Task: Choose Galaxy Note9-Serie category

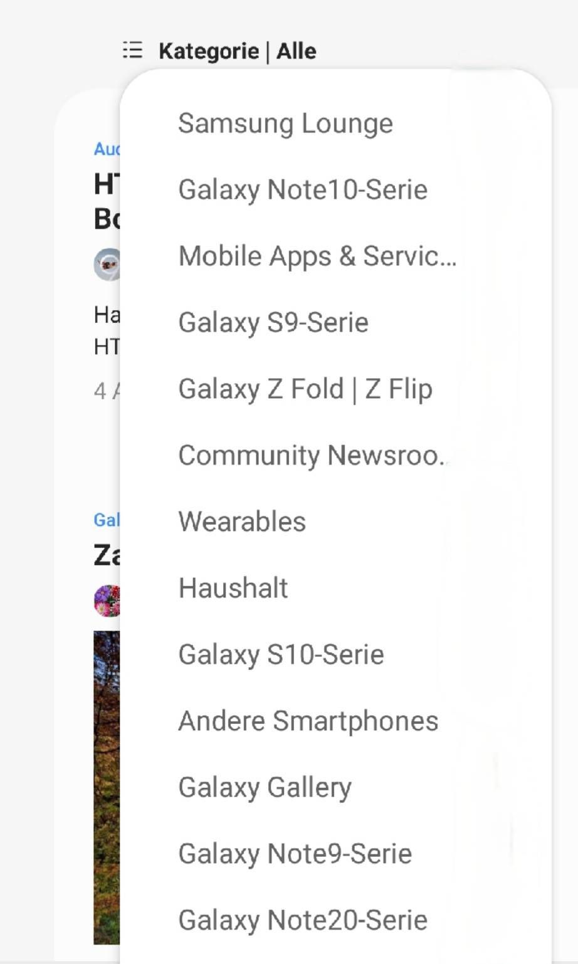Action: 295,854
